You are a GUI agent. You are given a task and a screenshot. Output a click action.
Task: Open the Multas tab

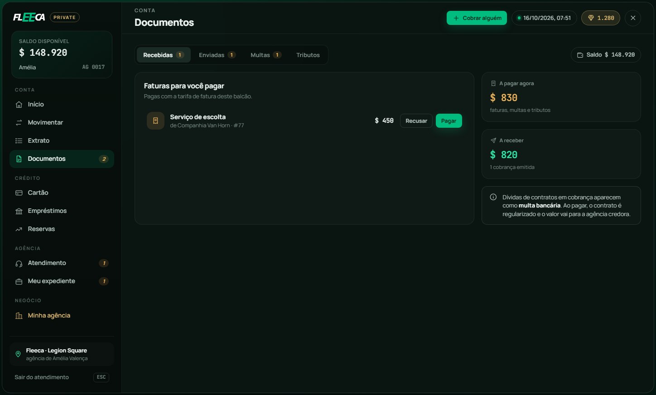[266, 55]
